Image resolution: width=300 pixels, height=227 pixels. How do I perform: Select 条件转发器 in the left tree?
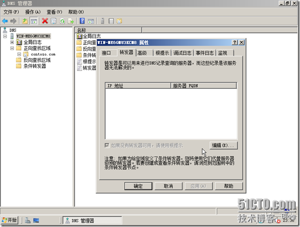(35, 66)
